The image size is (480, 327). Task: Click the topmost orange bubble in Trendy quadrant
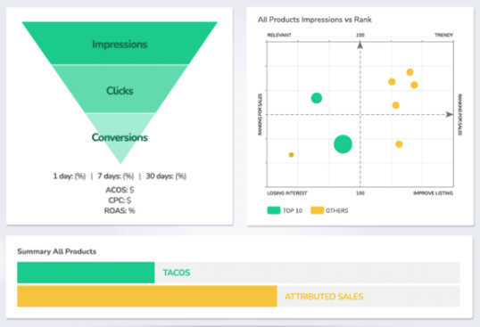click(410, 72)
